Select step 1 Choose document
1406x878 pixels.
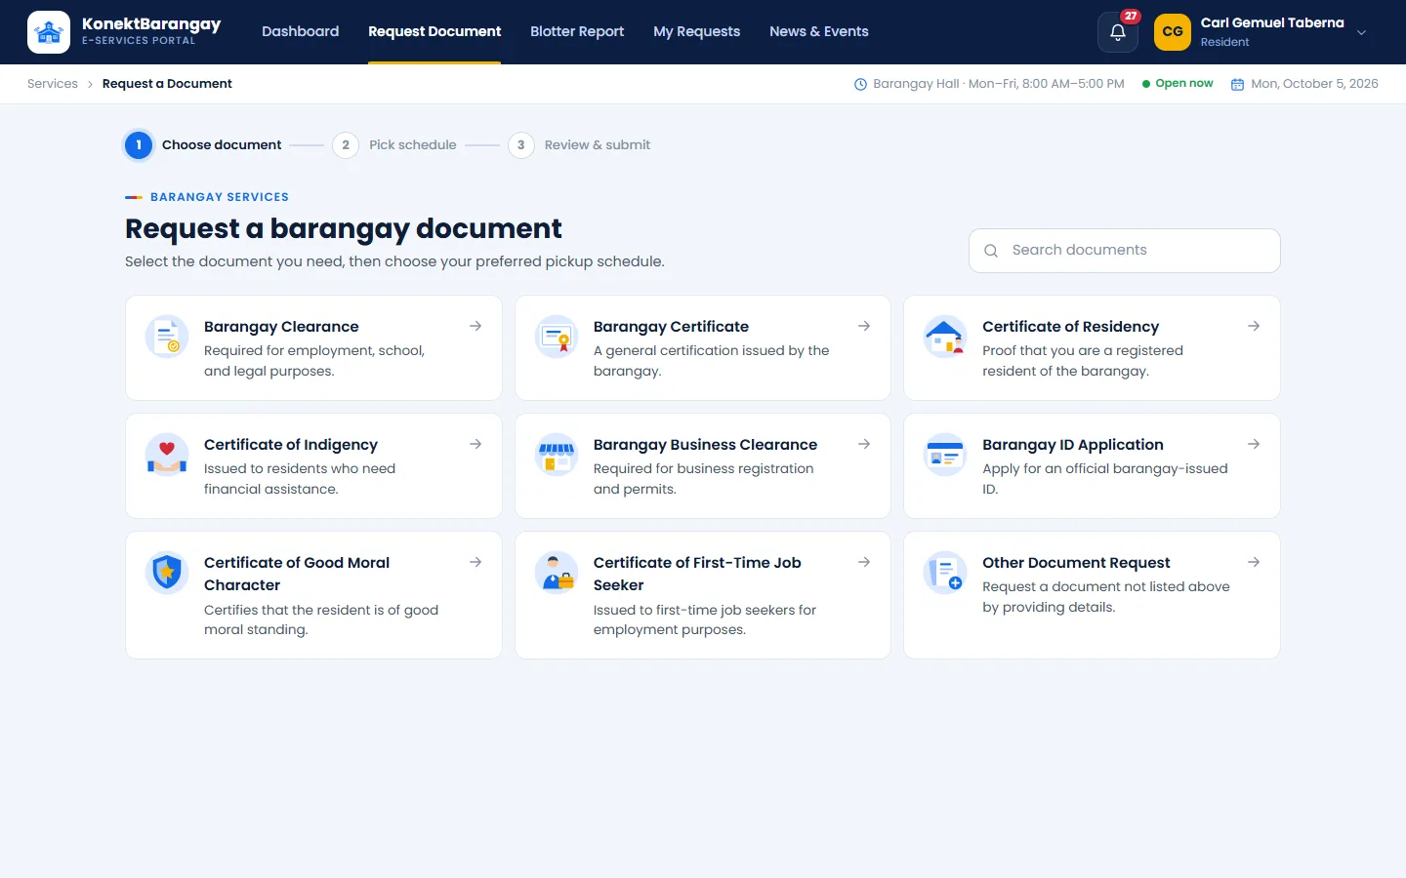pyautogui.click(x=203, y=145)
